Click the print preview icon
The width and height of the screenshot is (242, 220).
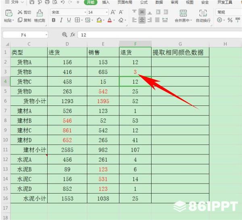tap(55, 2)
